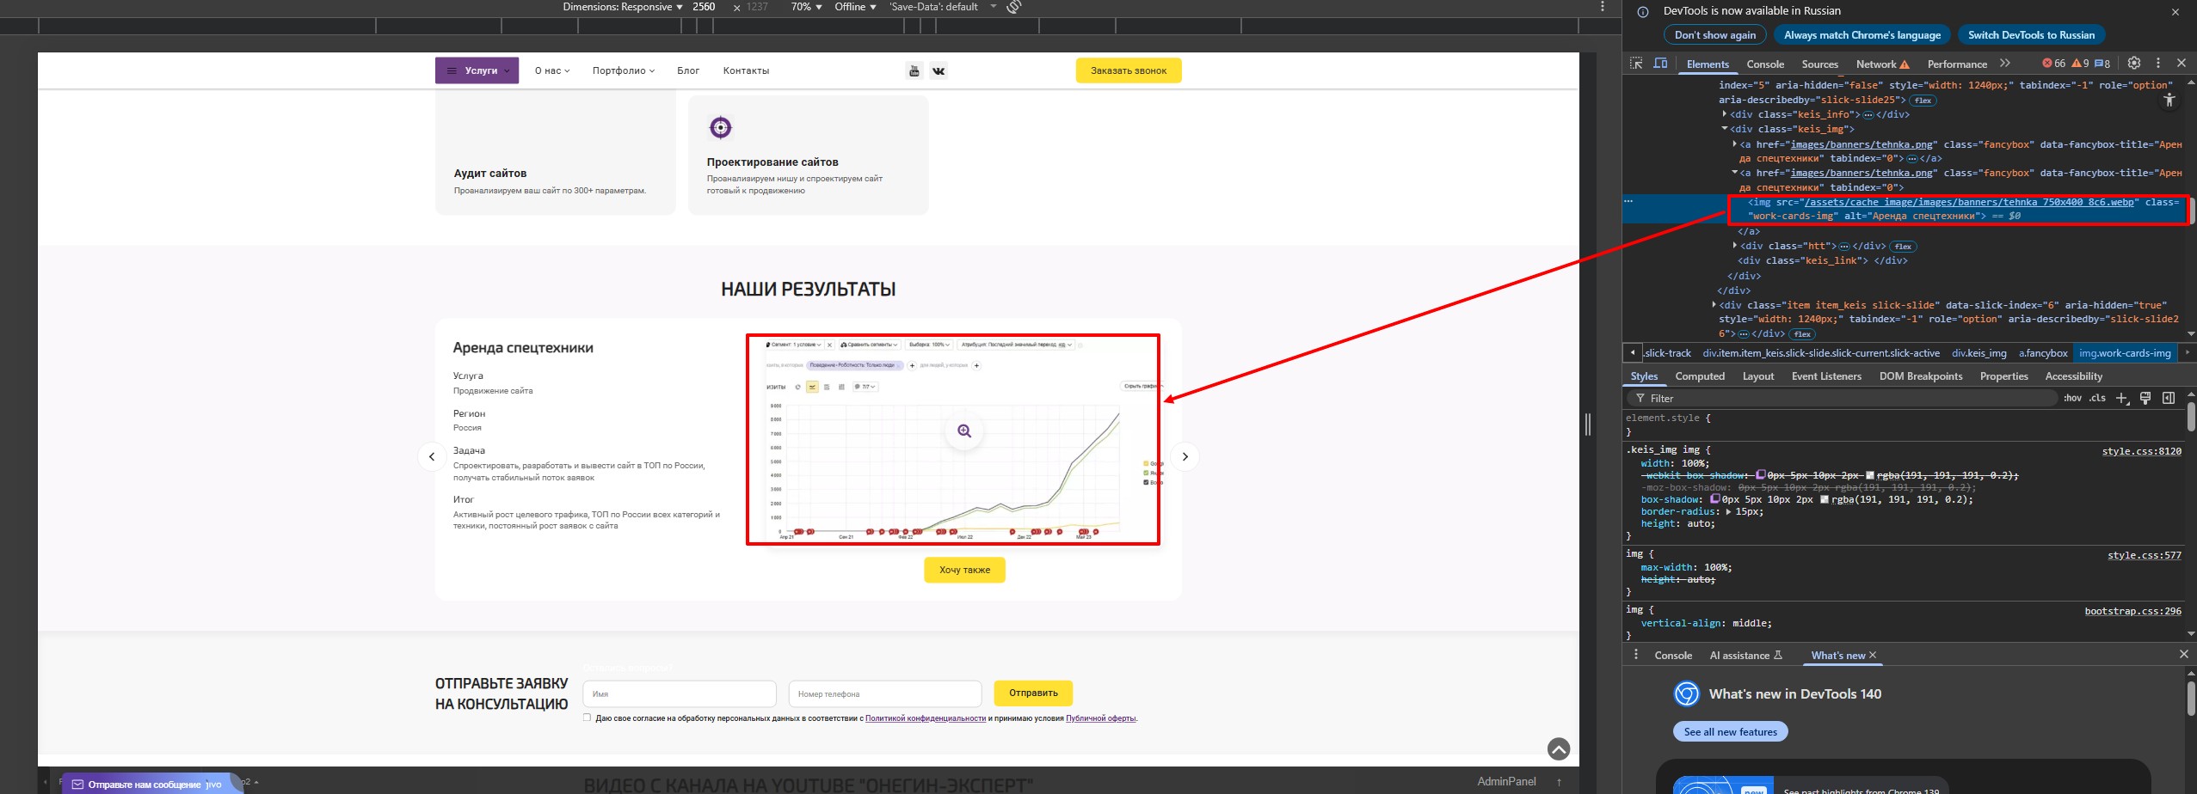The height and width of the screenshot is (794, 2197).
Task: Click Switch DevTools to Russian
Action: tap(2031, 35)
